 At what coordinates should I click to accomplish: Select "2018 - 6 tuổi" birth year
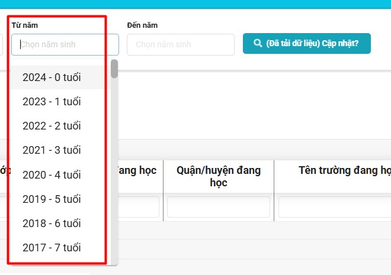[52, 224]
